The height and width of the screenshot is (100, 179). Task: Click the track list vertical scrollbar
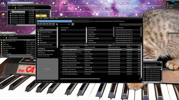[141, 61]
